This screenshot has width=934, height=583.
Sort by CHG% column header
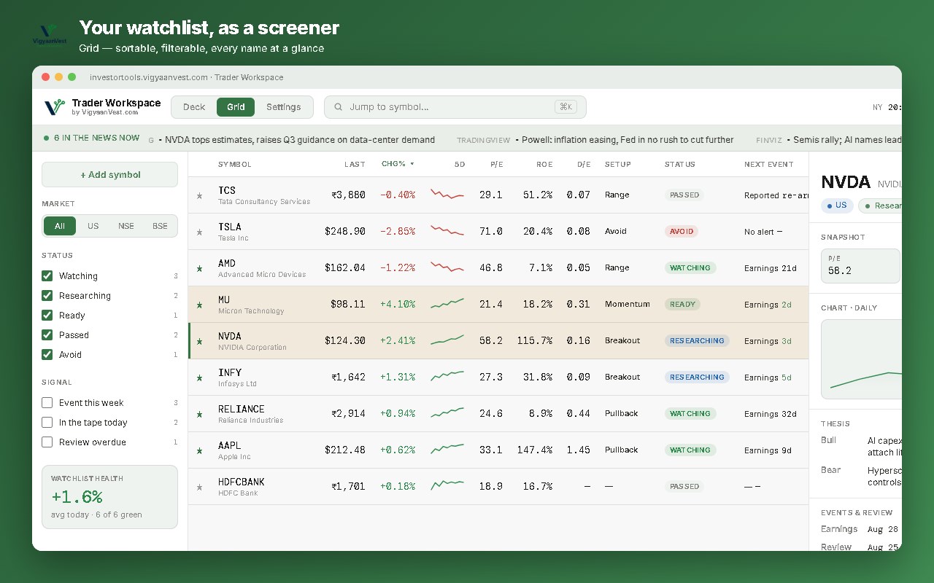tap(398, 164)
